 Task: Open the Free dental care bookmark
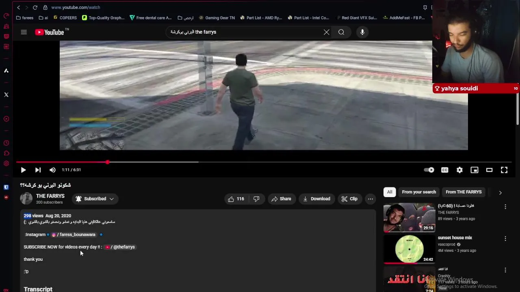[x=151, y=18]
